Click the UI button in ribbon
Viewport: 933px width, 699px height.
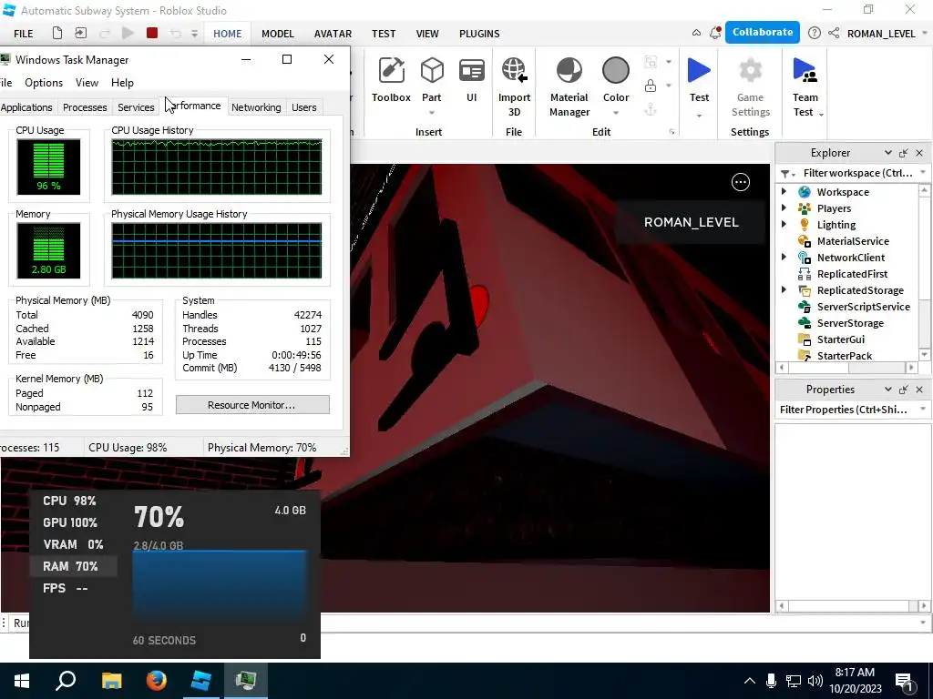point(471,80)
